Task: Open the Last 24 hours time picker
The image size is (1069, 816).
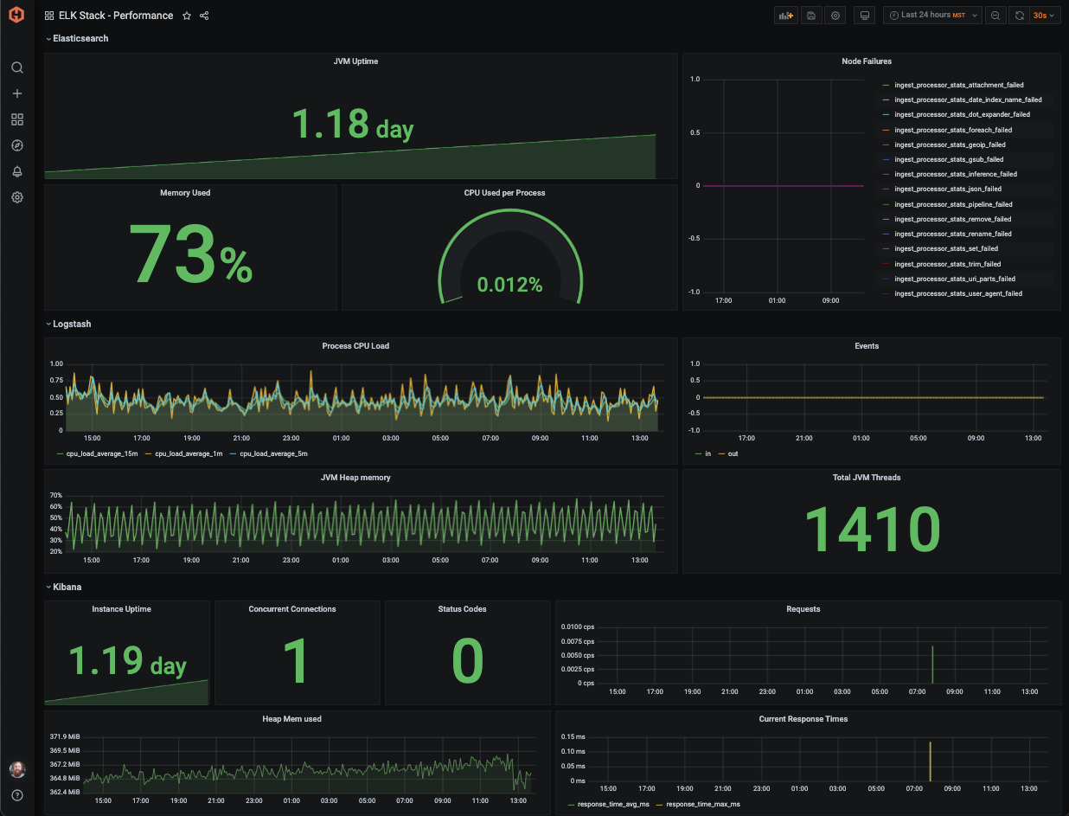Action: tap(932, 16)
